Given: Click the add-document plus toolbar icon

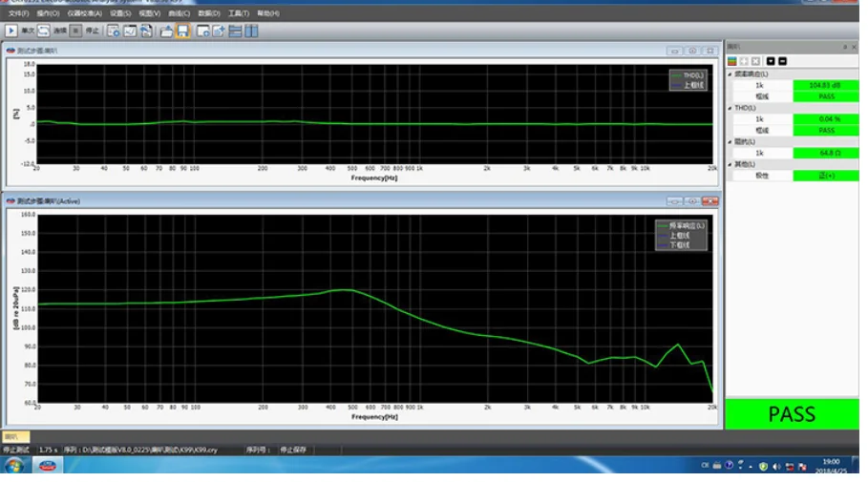Looking at the screenshot, I should (220, 31).
